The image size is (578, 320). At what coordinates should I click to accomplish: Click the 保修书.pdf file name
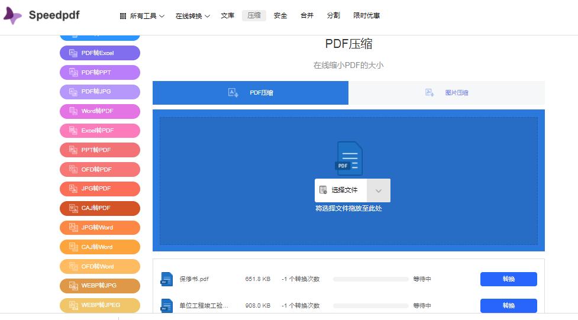194,279
